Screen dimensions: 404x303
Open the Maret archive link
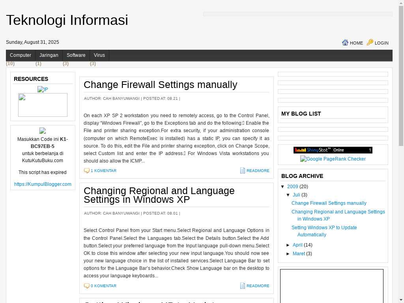(x=299, y=254)
